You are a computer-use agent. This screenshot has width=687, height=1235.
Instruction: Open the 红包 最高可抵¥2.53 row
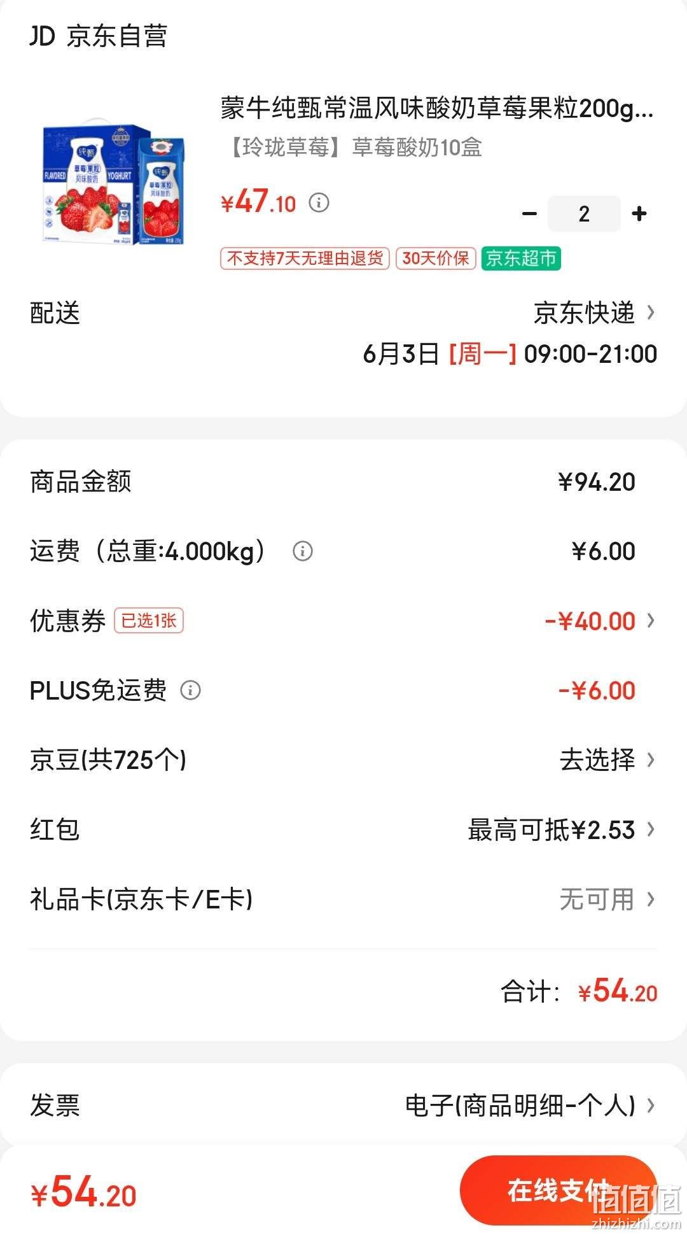pos(343,829)
